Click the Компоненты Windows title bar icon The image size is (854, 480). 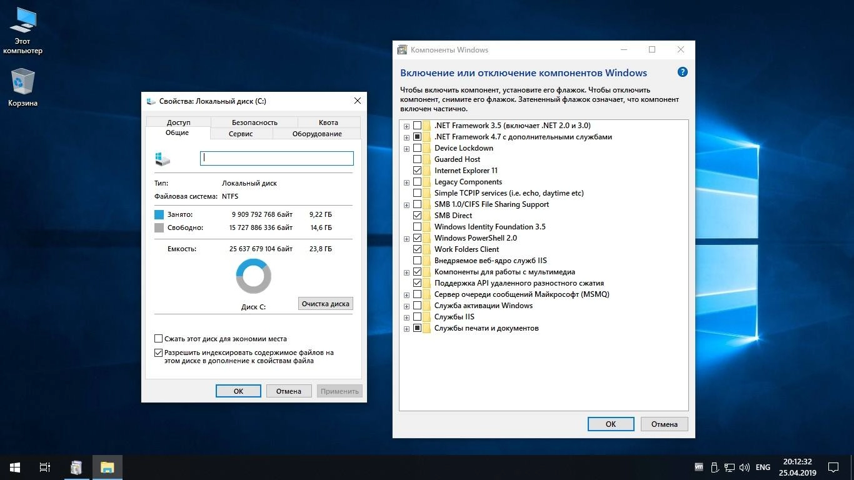[x=402, y=49]
